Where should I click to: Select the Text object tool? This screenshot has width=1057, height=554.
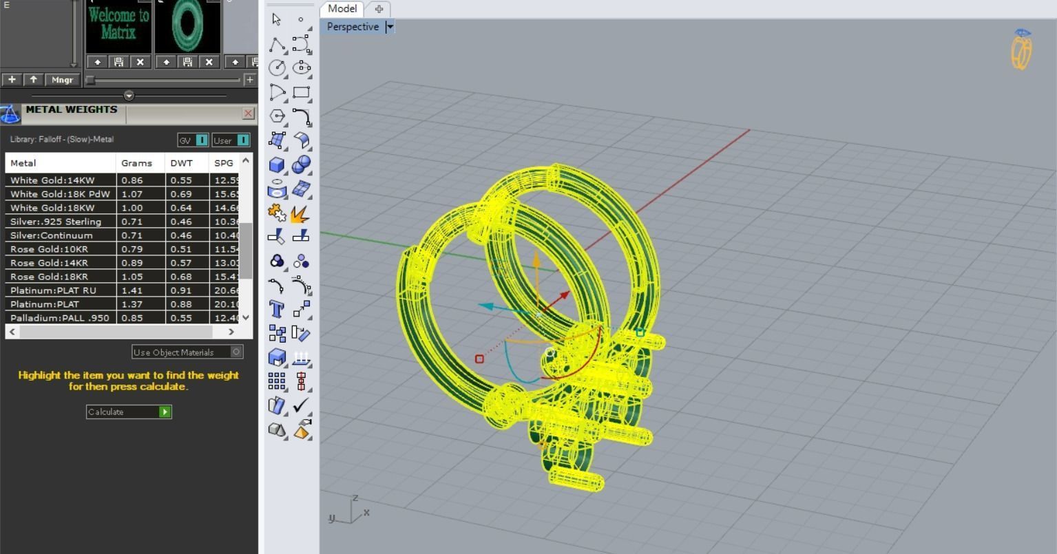pyautogui.click(x=277, y=309)
